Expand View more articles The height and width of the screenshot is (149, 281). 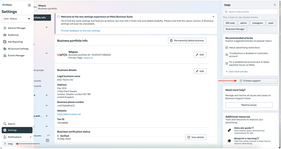(x=237, y=71)
